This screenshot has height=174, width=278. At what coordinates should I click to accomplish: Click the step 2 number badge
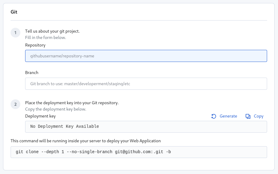point(15,105)
